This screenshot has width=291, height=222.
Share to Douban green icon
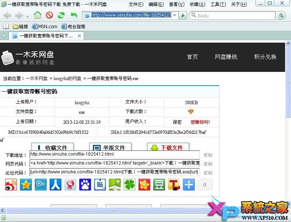tap(159, 184)
